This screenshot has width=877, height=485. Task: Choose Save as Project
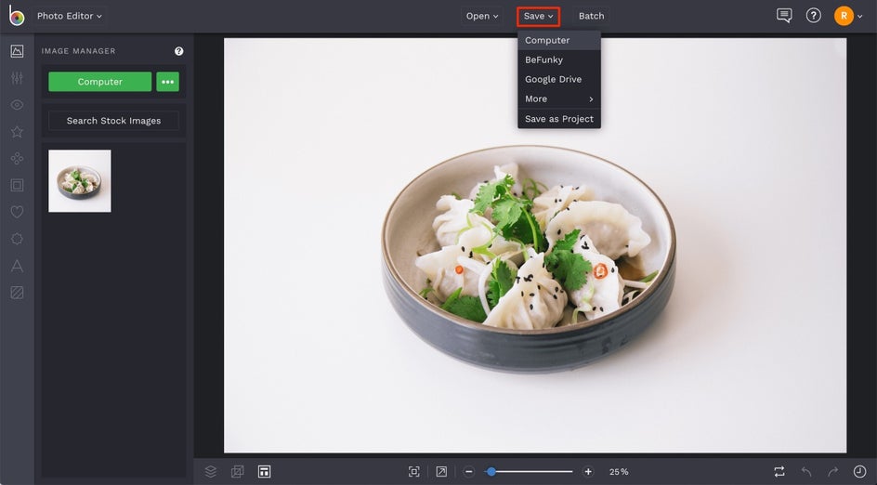coord(559,119)
